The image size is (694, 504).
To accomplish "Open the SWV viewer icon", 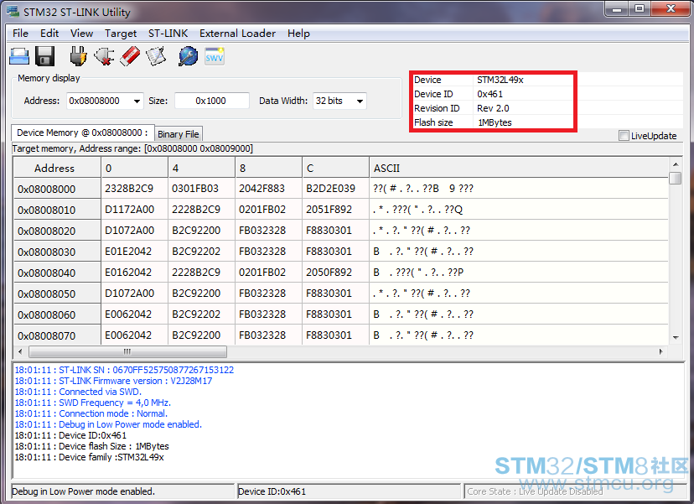I will click(x=215, y=57).
